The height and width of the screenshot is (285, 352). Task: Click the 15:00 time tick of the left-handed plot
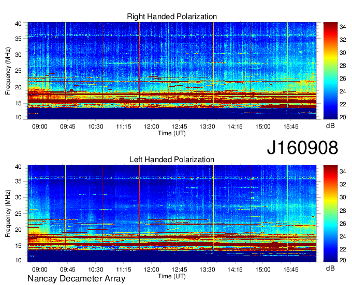[263, 270]
